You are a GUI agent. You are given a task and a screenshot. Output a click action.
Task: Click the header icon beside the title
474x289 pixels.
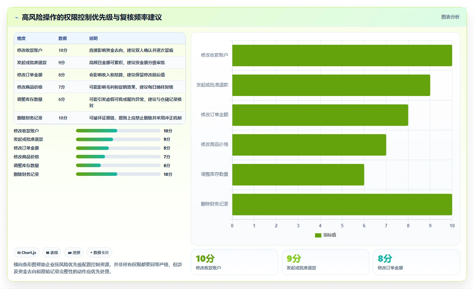tap(17, 18)
